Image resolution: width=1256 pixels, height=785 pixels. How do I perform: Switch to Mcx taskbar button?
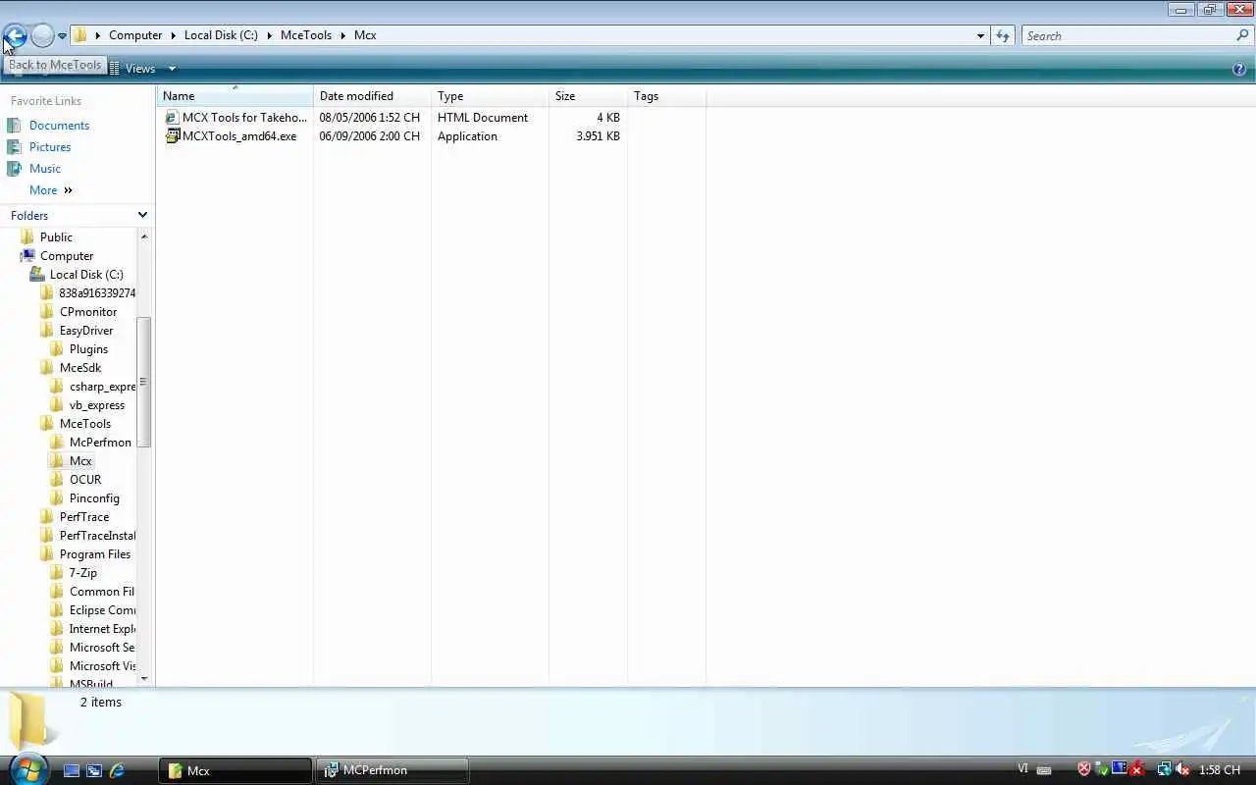point(235,770)
